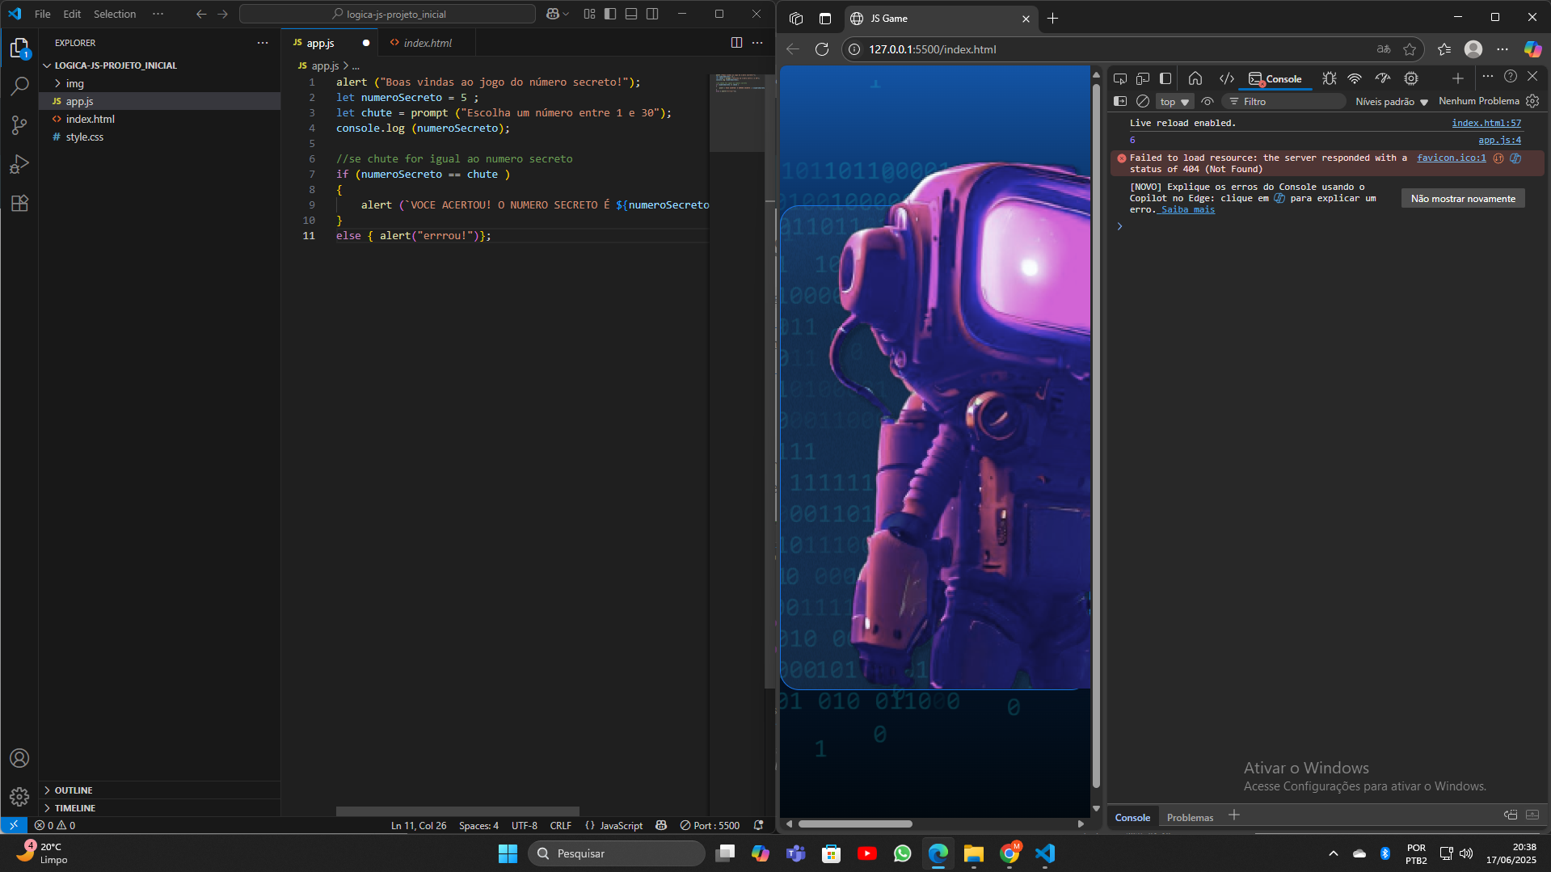Open the app.js:4 source link

pos(1499,140)
